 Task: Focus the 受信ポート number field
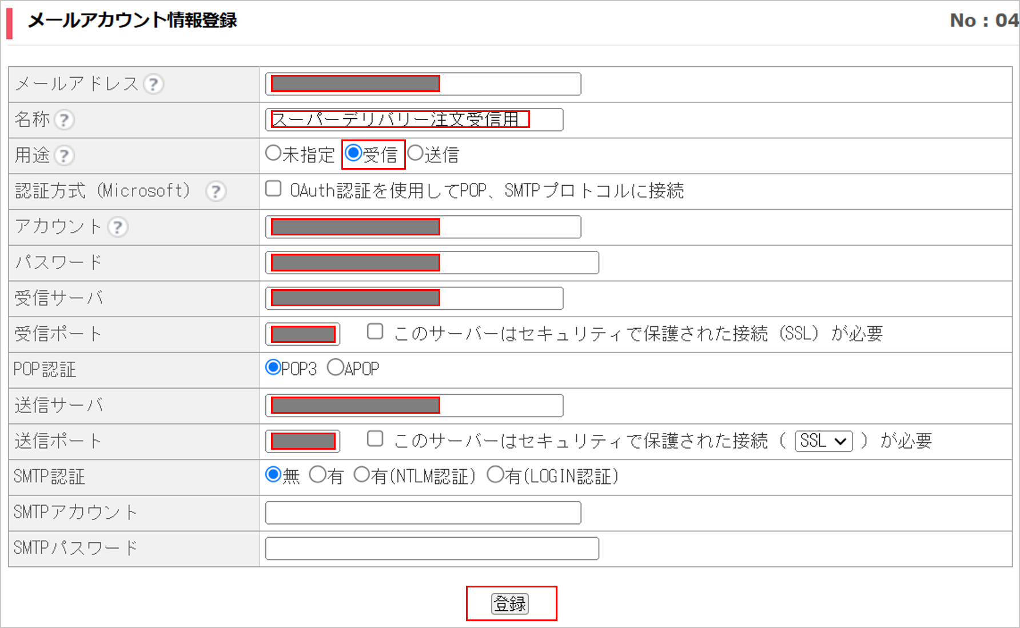[303, 334]
